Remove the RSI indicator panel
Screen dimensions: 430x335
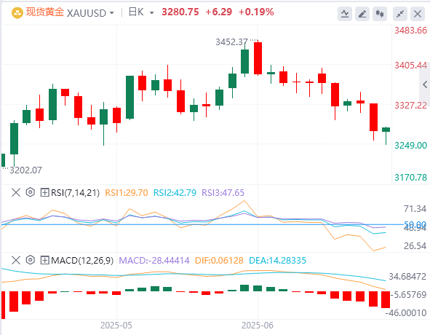[16, 192]
